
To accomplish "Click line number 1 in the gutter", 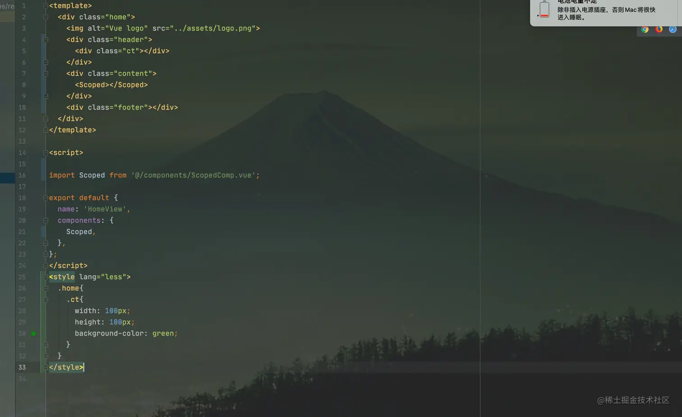I will pyautogui.click(x=24, y=6).
